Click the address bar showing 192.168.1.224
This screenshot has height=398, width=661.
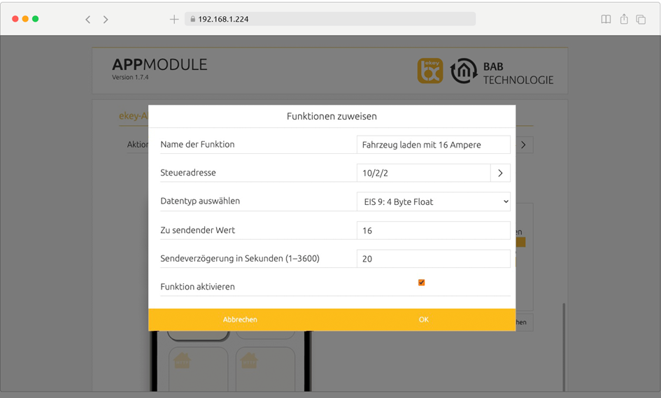pos(330,19)
